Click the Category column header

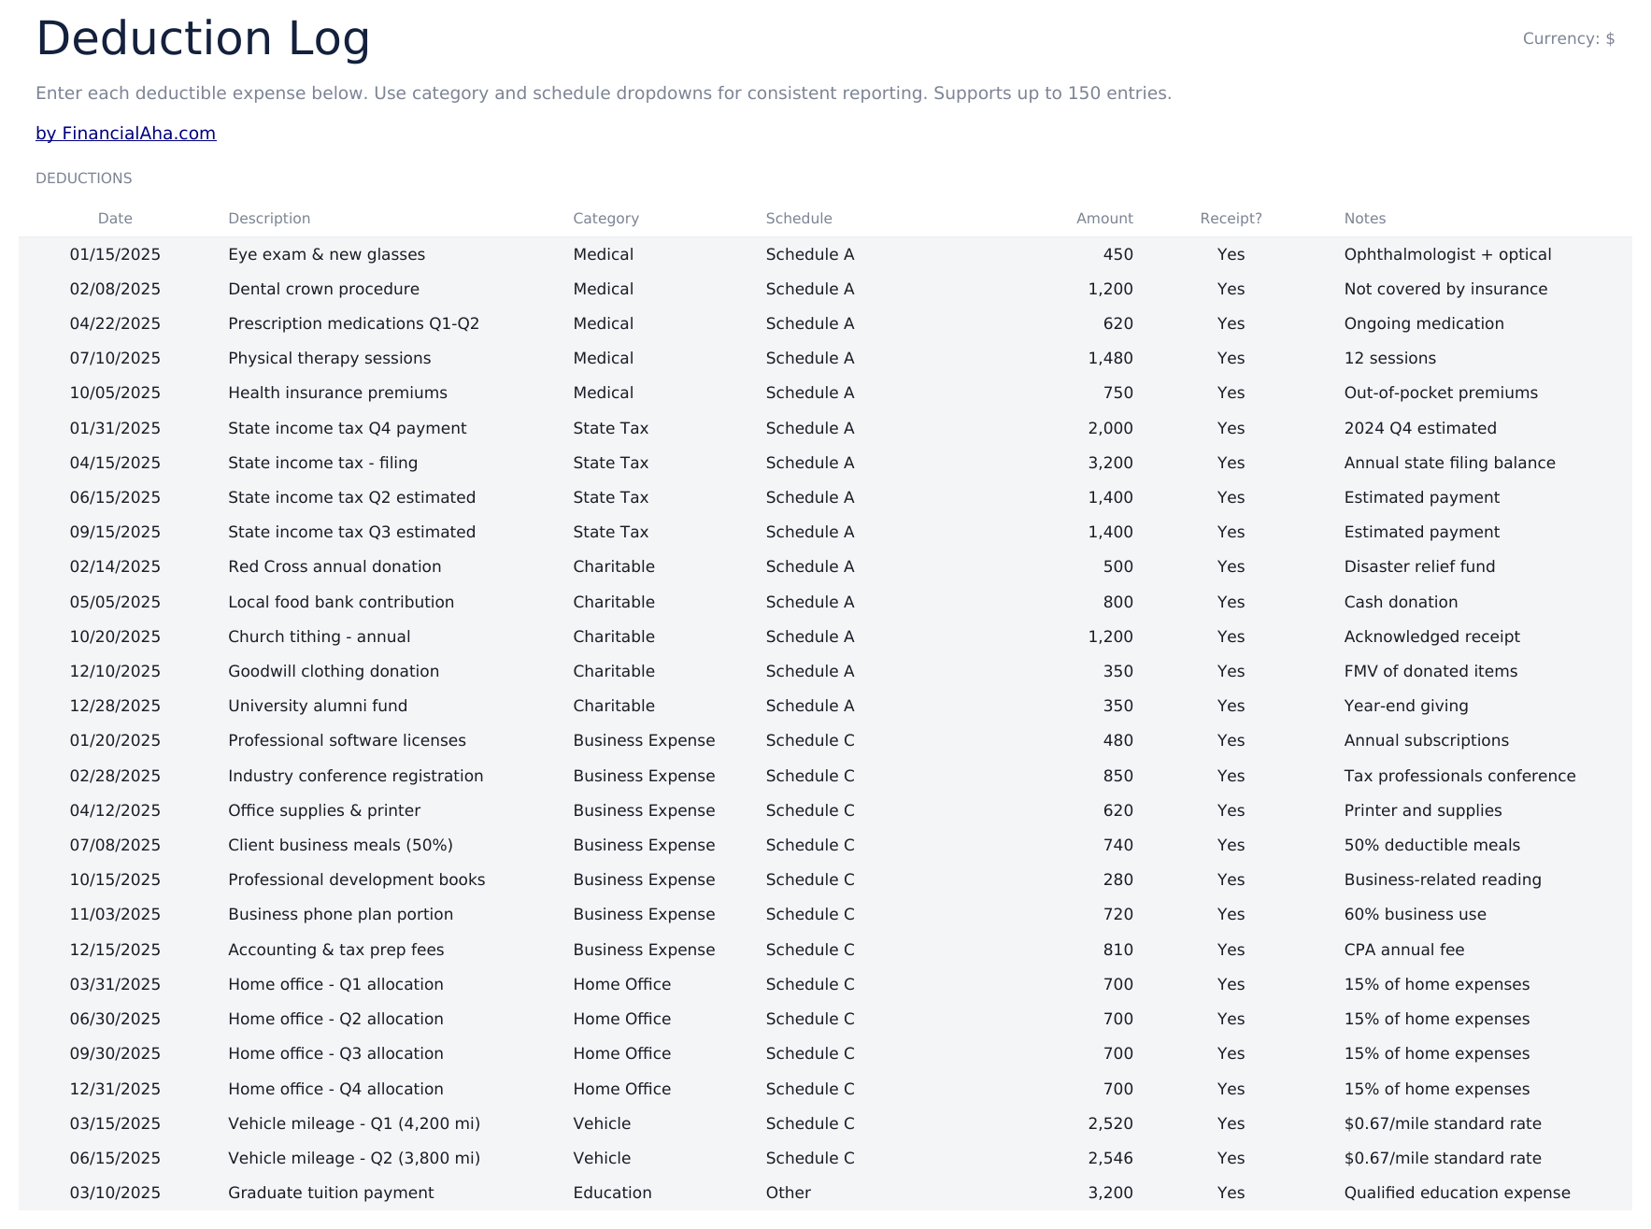tap(606, 219)
